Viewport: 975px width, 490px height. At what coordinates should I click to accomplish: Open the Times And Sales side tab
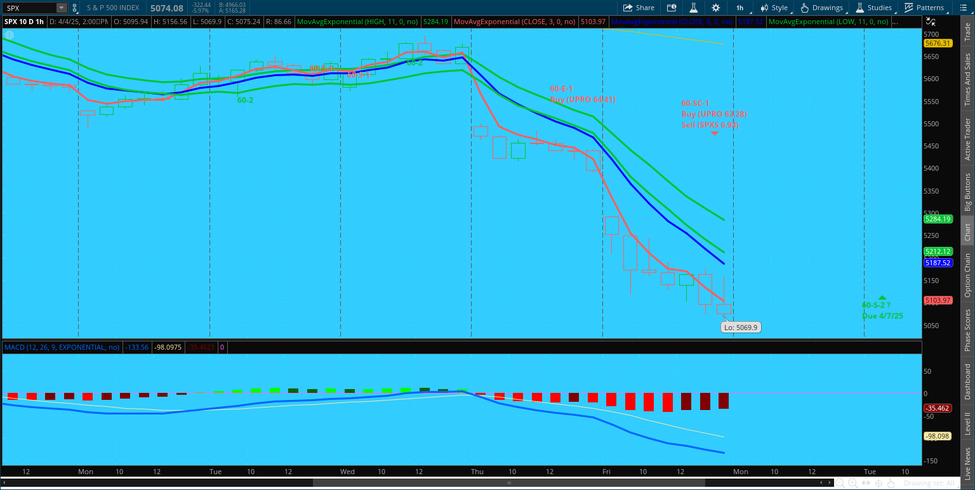click(x=967, y=79)
